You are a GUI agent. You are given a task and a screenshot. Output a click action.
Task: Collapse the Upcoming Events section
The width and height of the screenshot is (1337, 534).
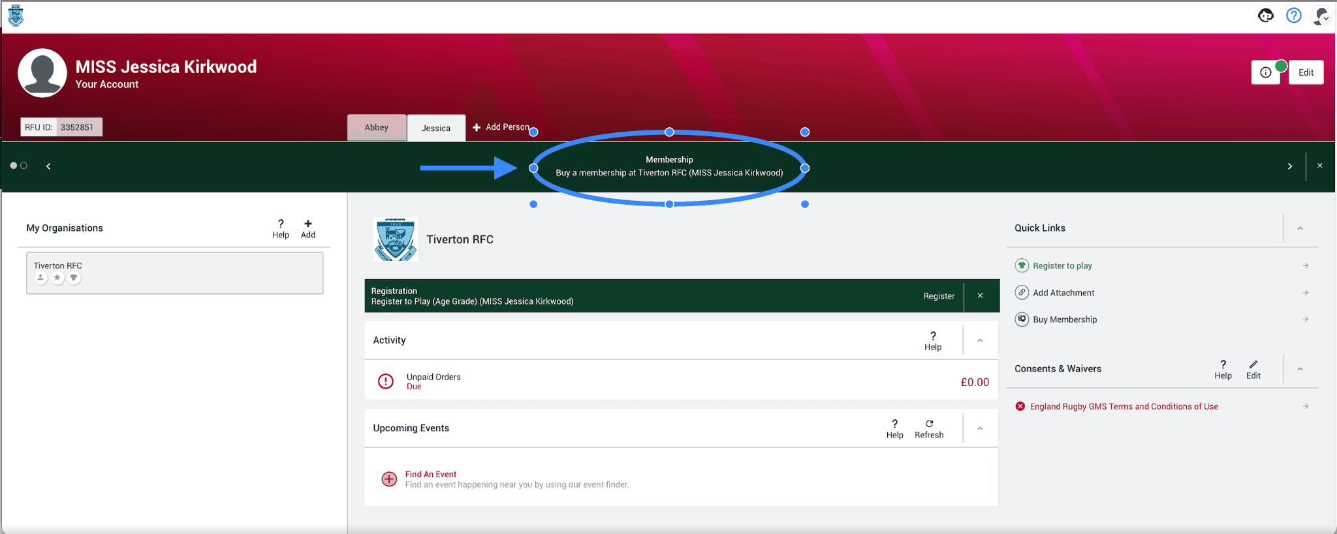(x=980, y=428)
